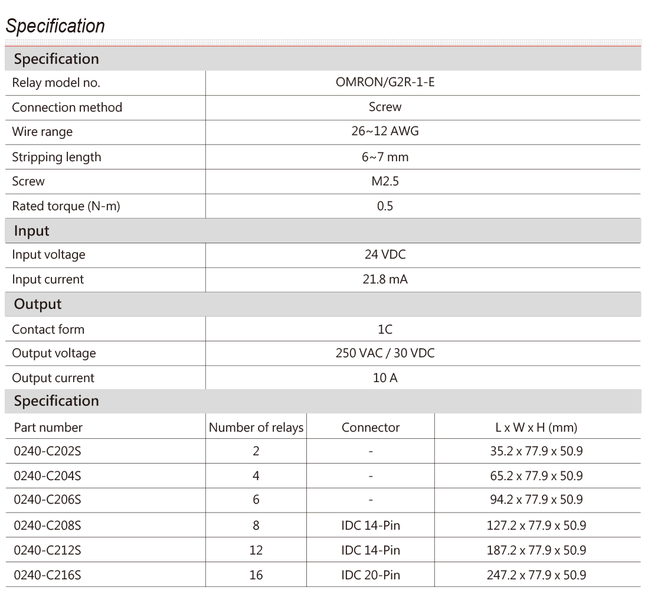This screenshot has height=600, width=648.
Task: Click the 'Connector' column header
Action: click(x=371, y=428)
